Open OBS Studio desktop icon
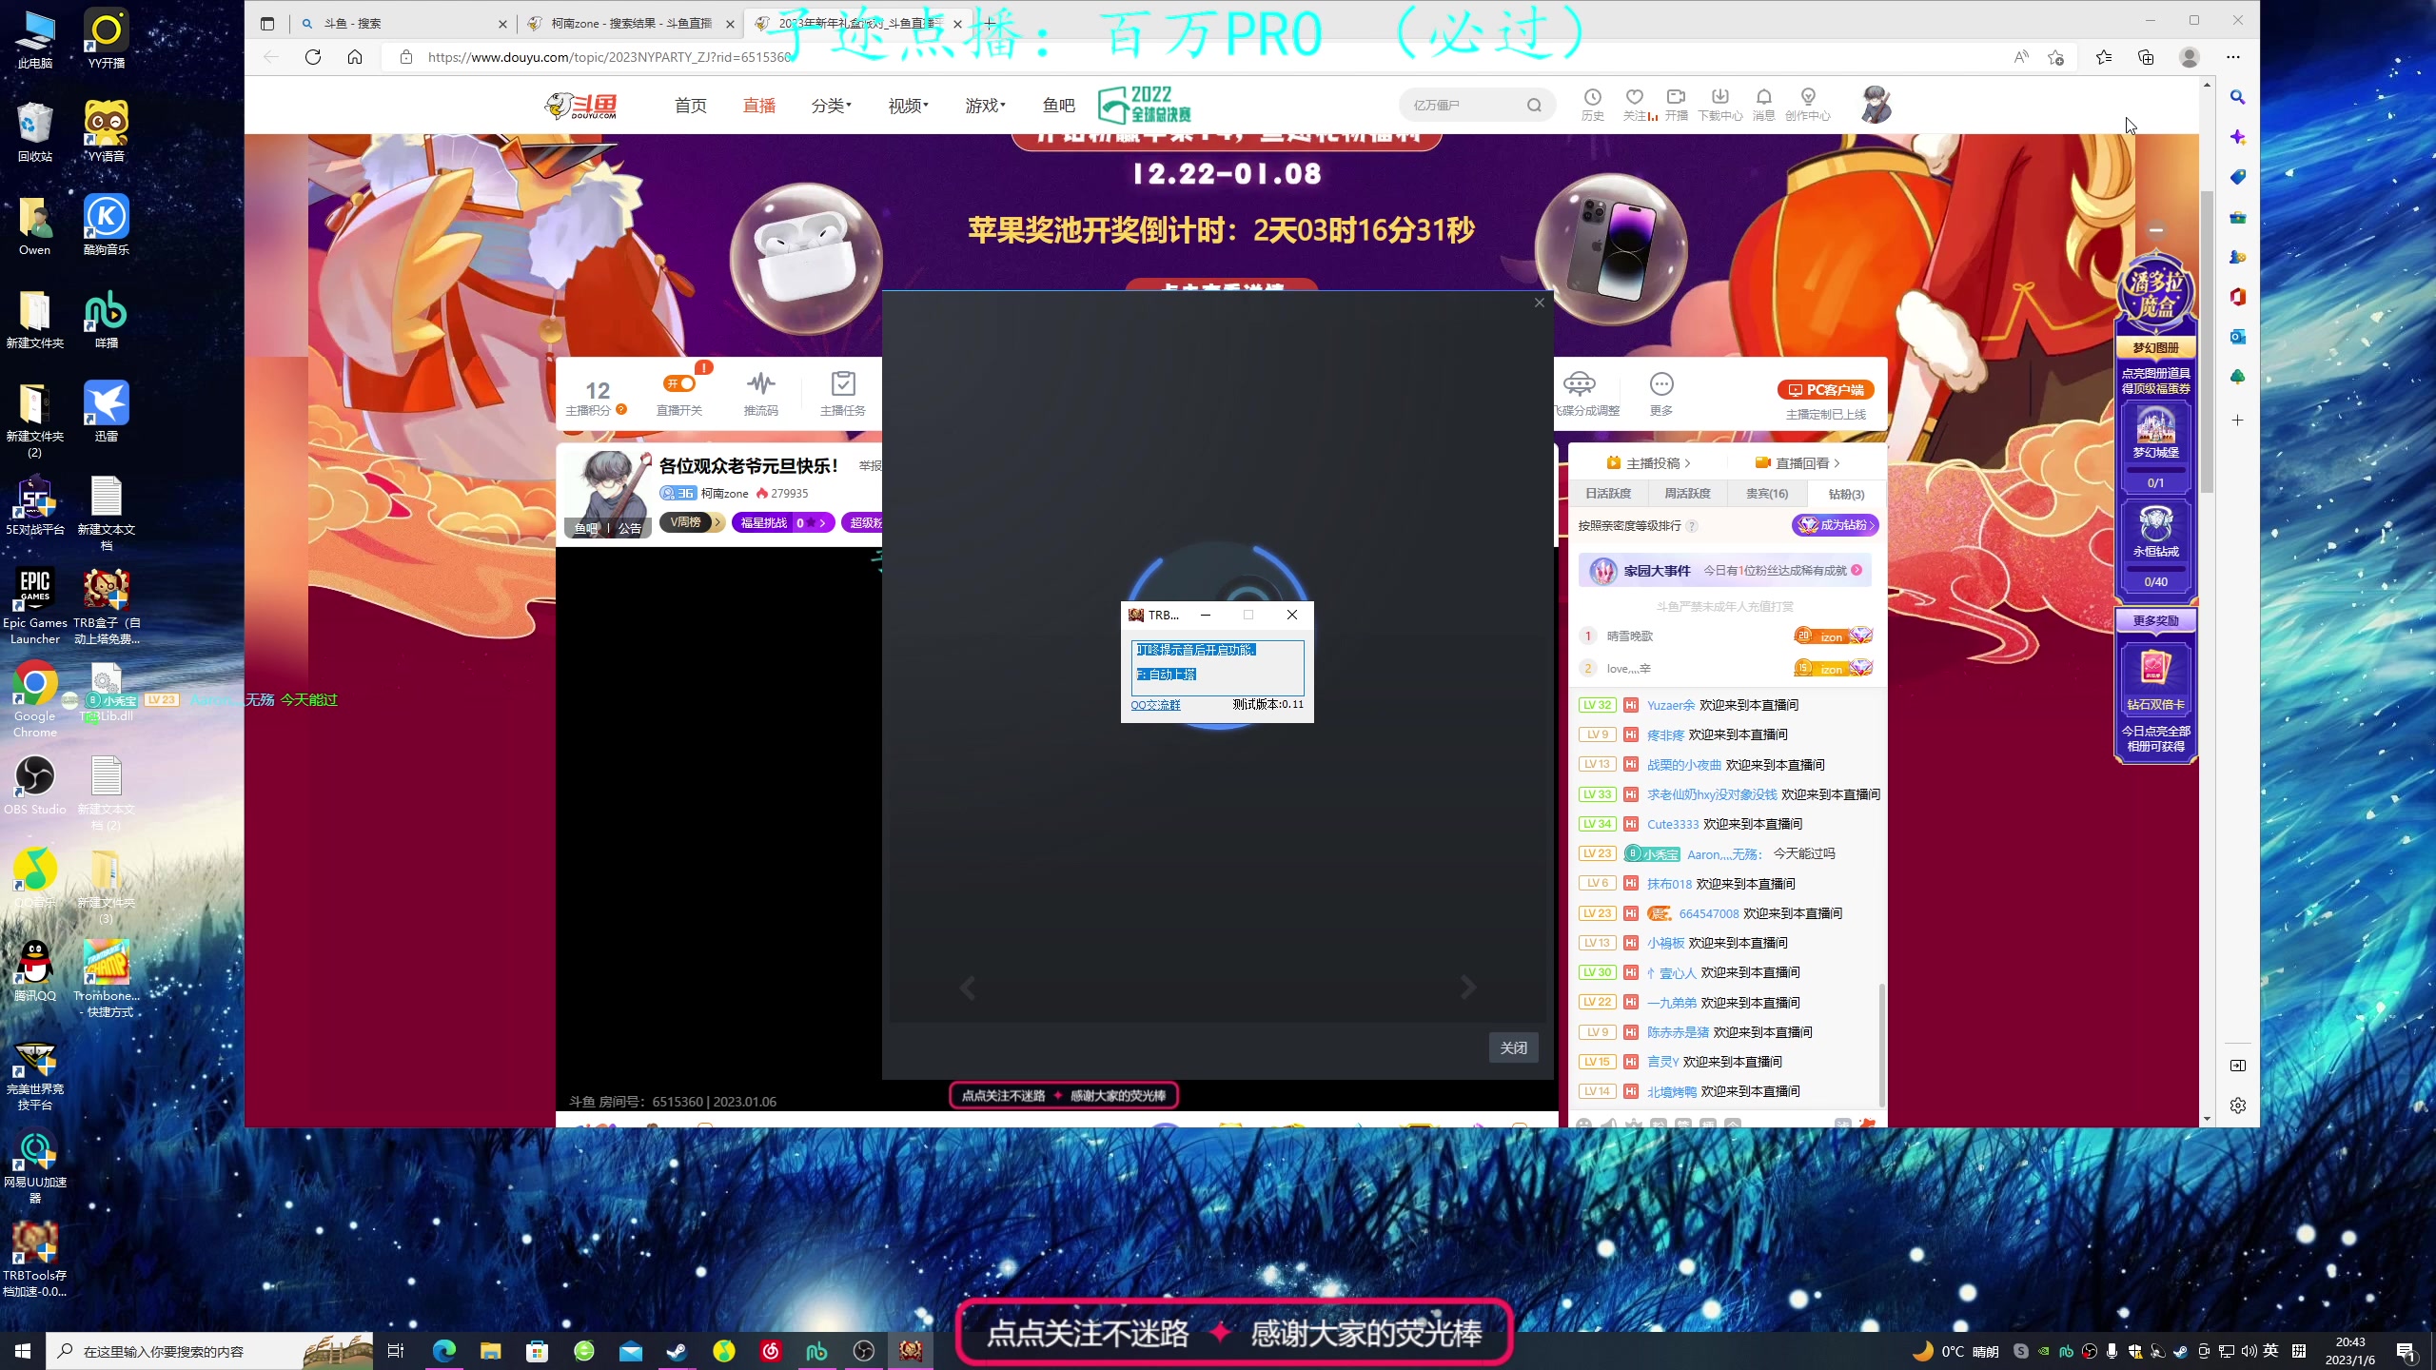The height and width of the screenshot is (1370, 2436). 35,786
